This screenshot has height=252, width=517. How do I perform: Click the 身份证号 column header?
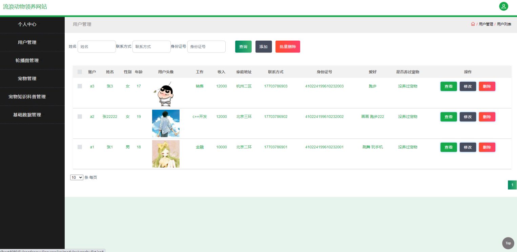[324, 72]
